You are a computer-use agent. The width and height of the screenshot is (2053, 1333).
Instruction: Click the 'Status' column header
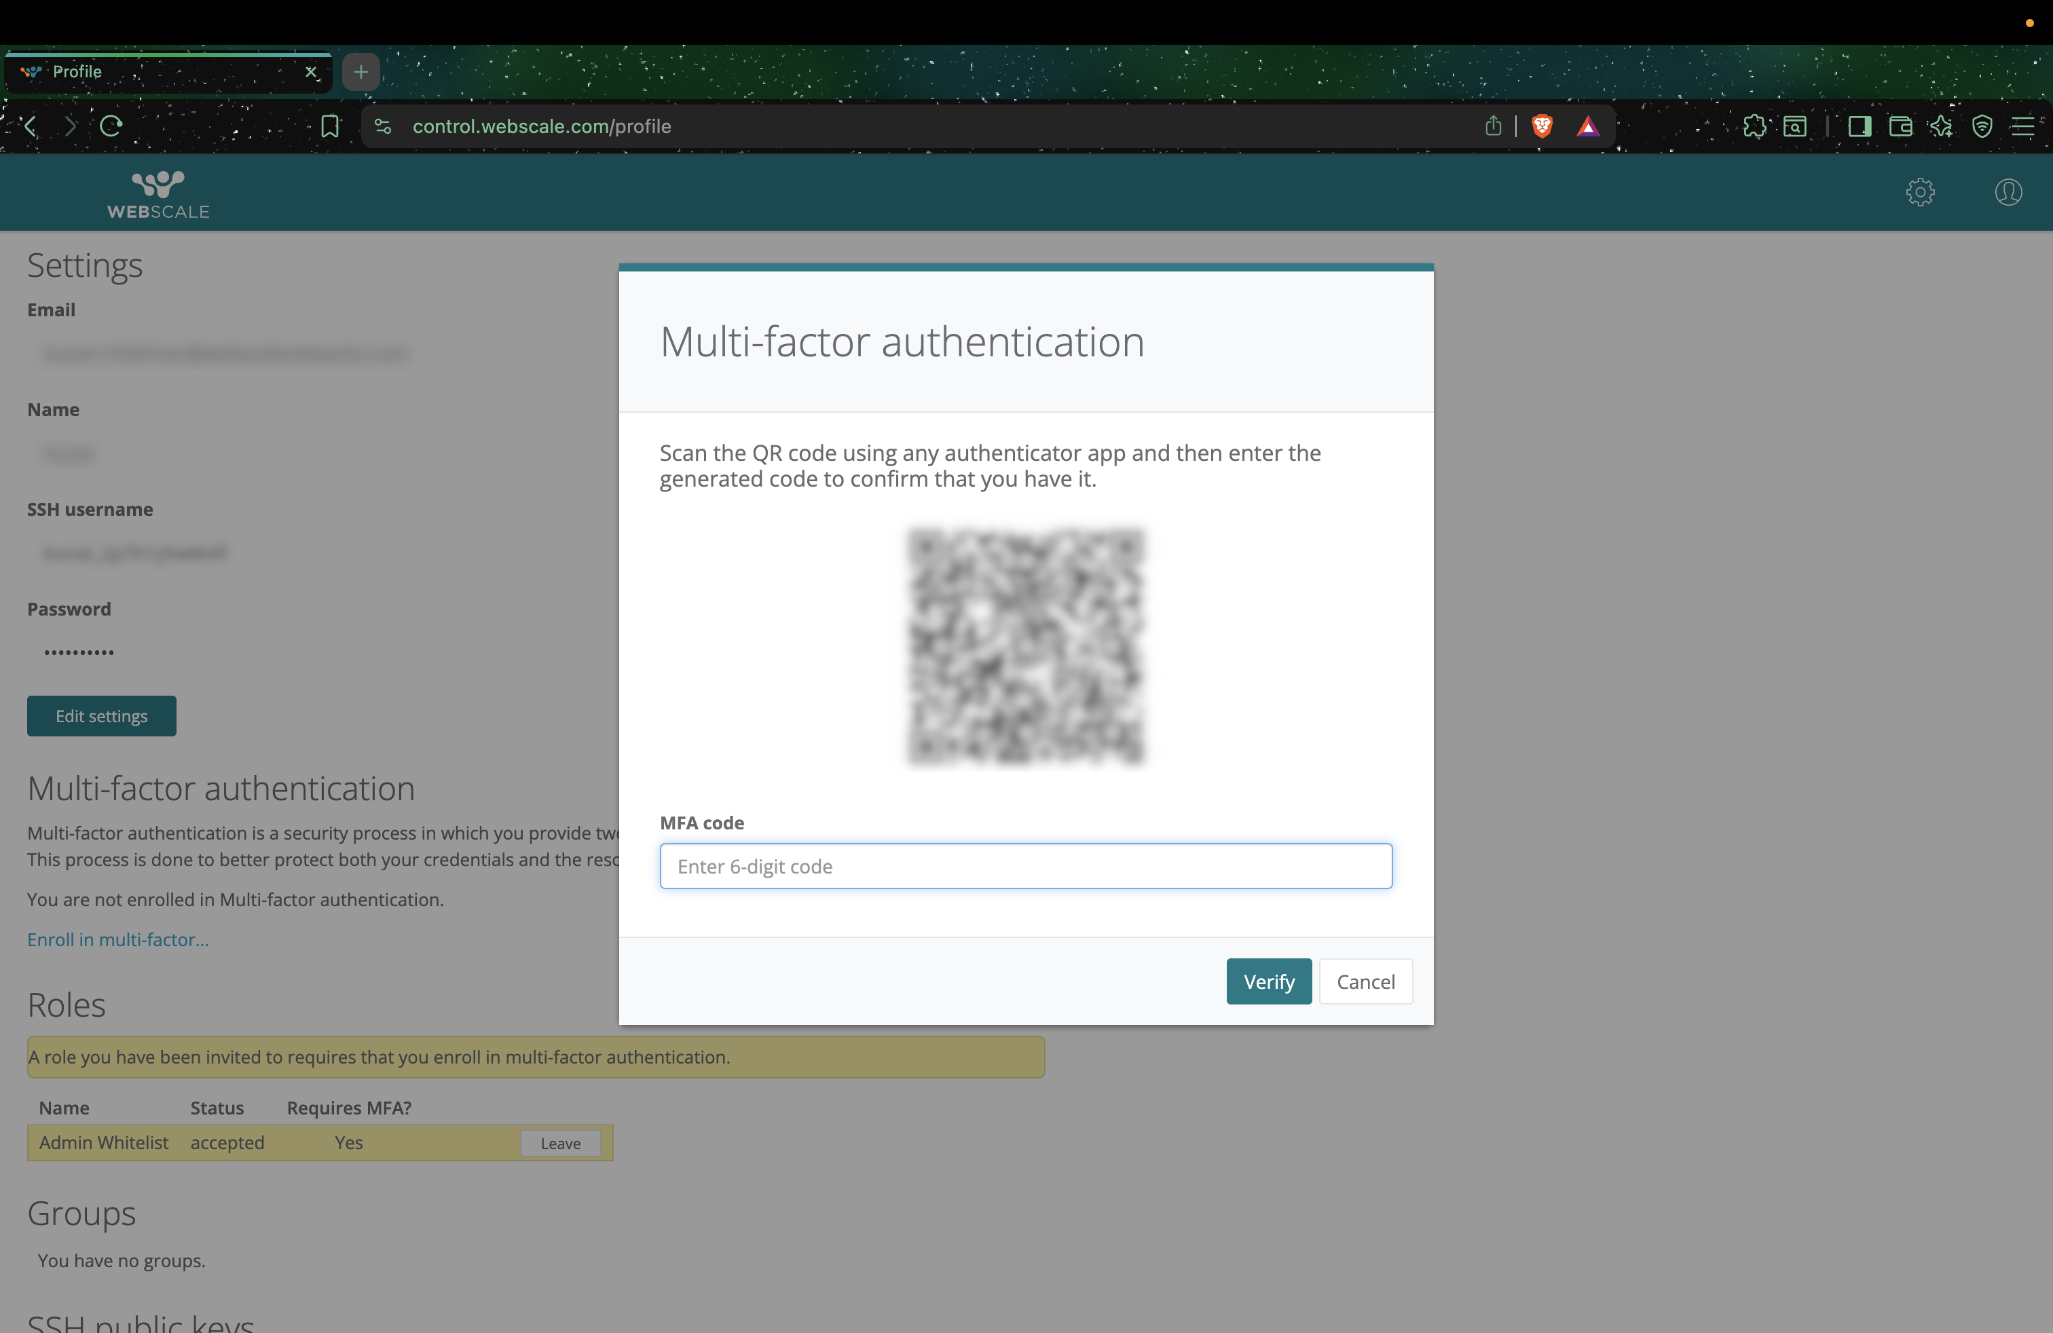click(217, 1108)
